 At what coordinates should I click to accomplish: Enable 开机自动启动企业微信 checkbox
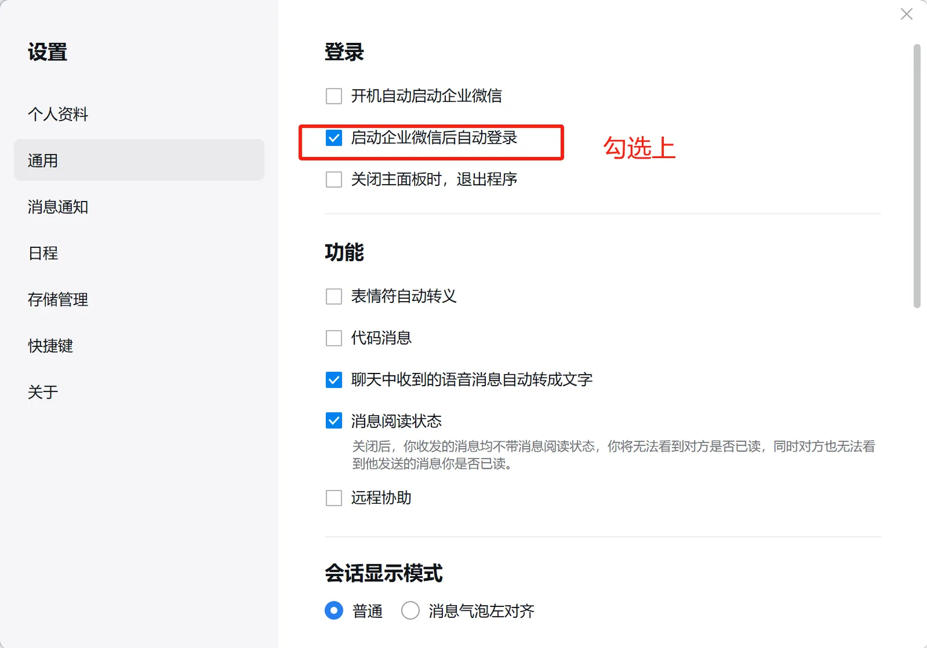click(334, 96)
